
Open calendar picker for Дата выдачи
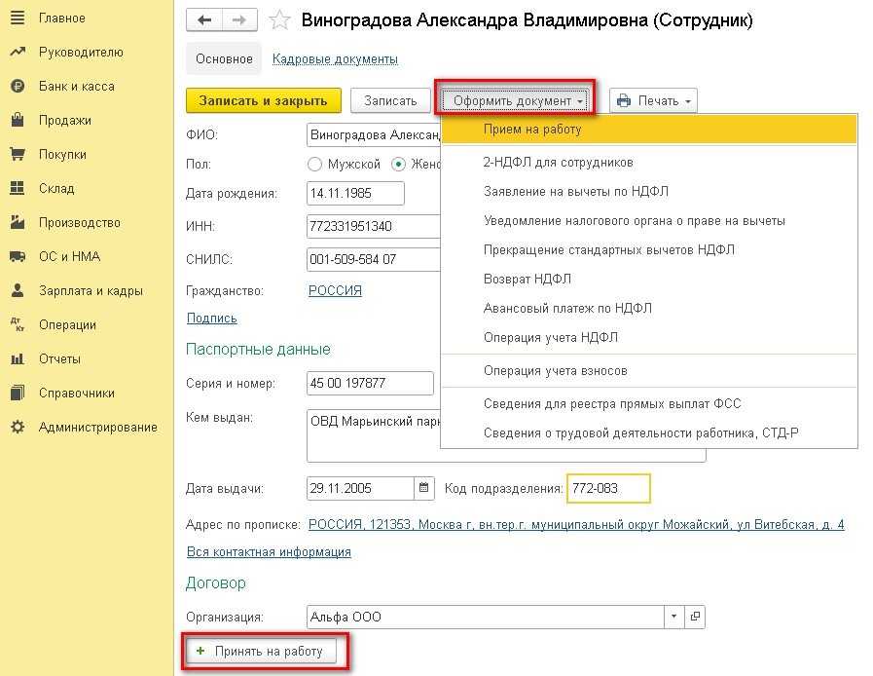click(x=423, y=488)
